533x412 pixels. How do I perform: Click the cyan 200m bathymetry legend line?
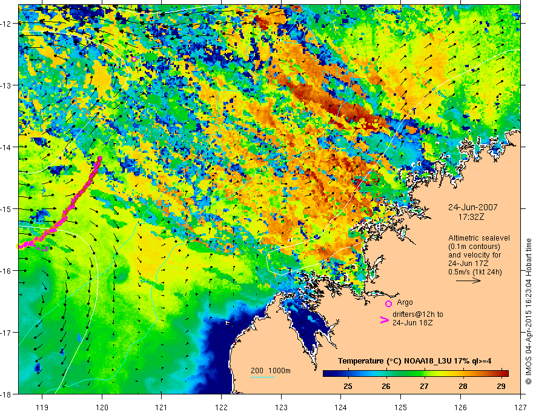[x=263, y=377]
